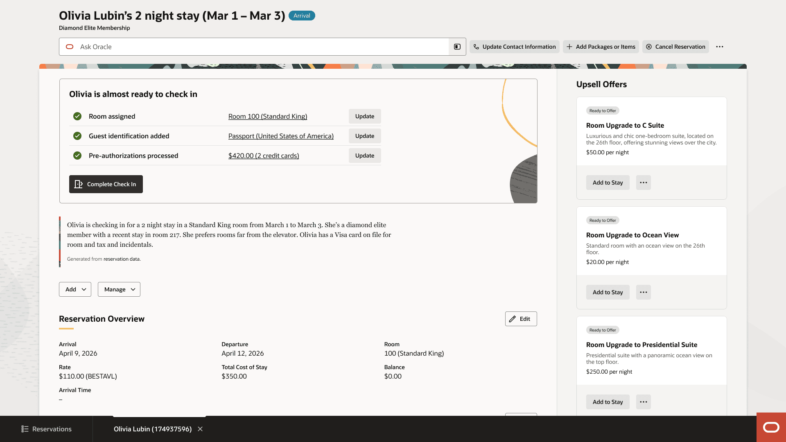786x442 pixels.
Task: Open the top toolbar more-options ellipsis
Action: (x=719, y=47)
